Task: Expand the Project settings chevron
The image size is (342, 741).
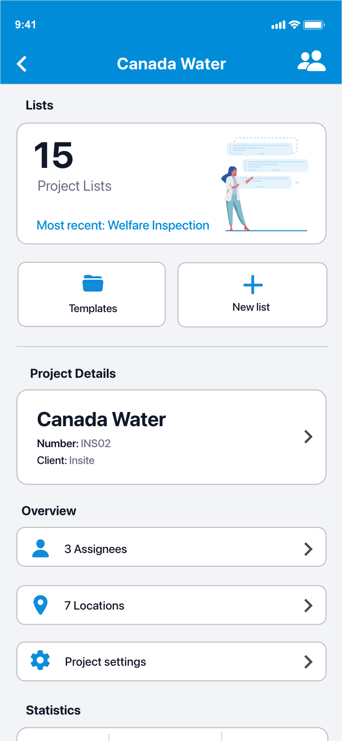Action: pos(308,662)
